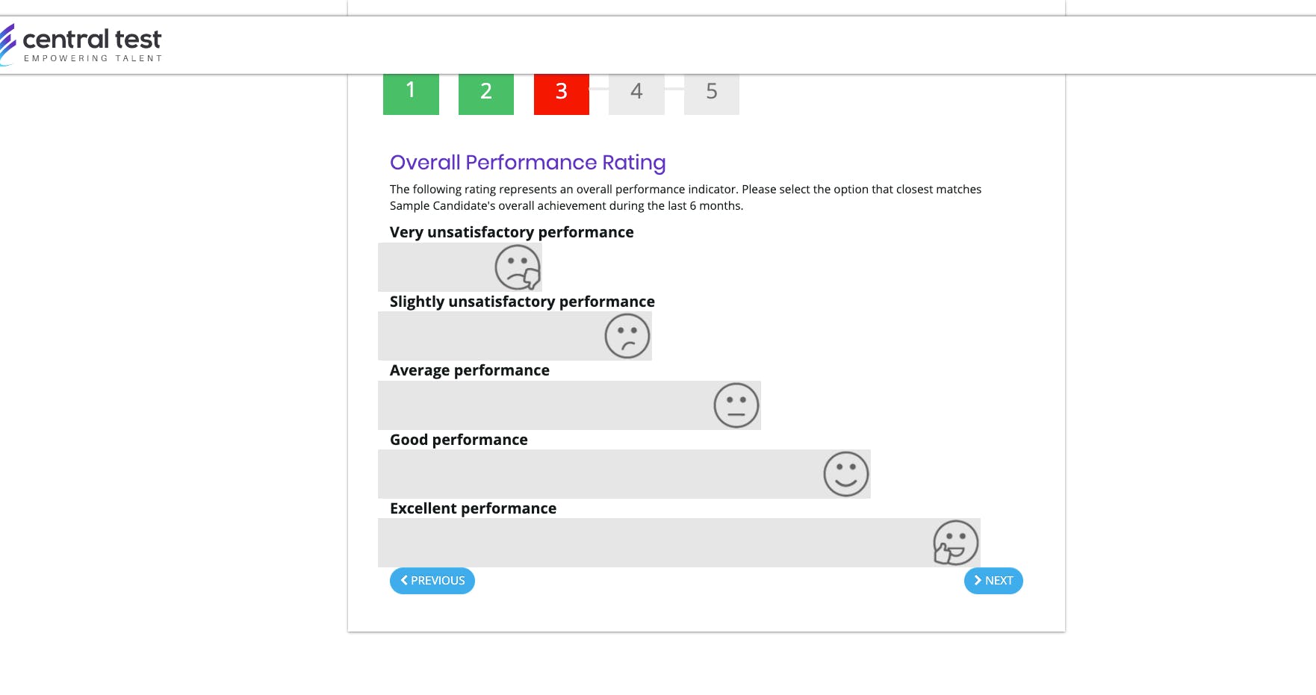This screenshot has height=695, width=1316.
Task: Go to step 1 in progress
Action: (411, 94)
